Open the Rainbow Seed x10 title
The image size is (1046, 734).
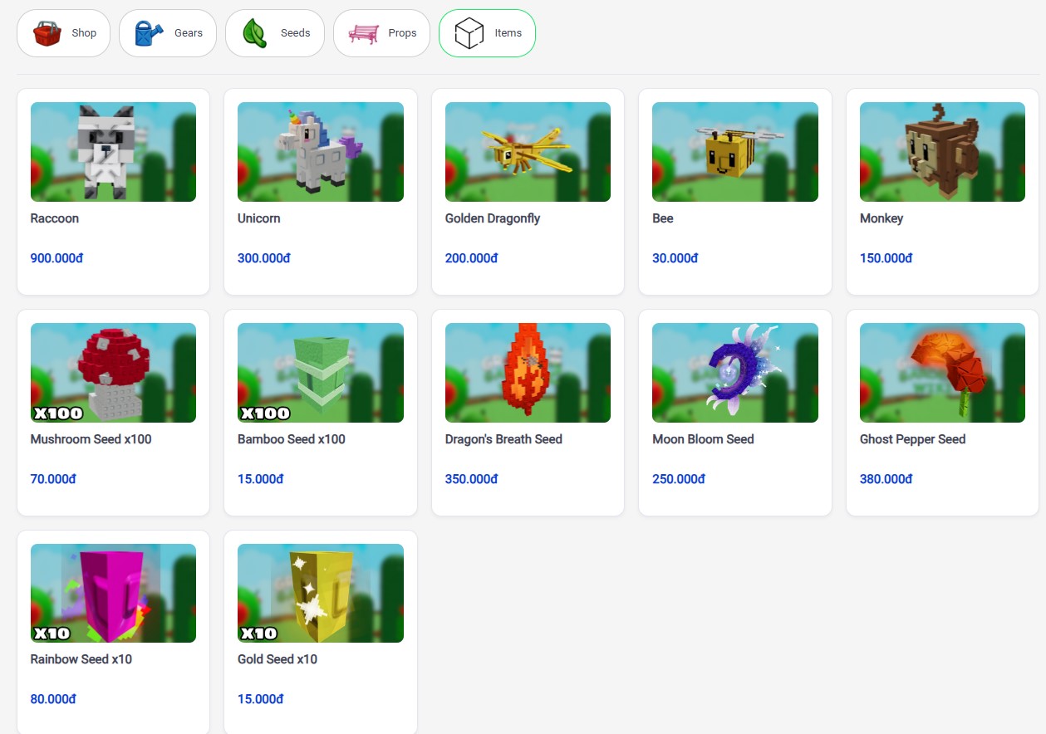tap(81, 659)
